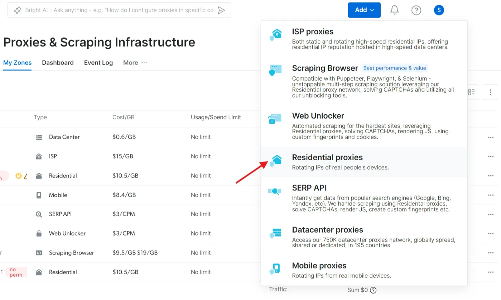Click the customize columns grid icon
501x300 pixels.
point(471,92)
